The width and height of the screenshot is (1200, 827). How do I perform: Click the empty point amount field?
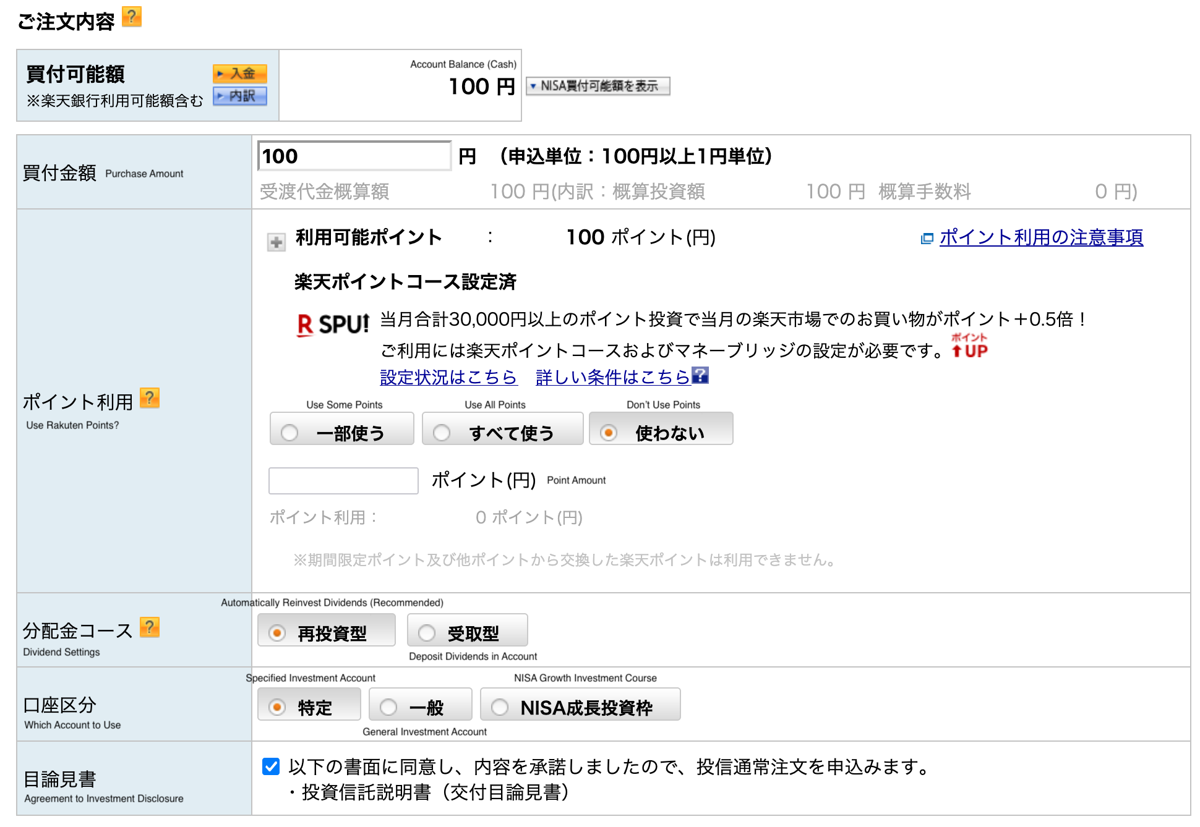[343, 480]
